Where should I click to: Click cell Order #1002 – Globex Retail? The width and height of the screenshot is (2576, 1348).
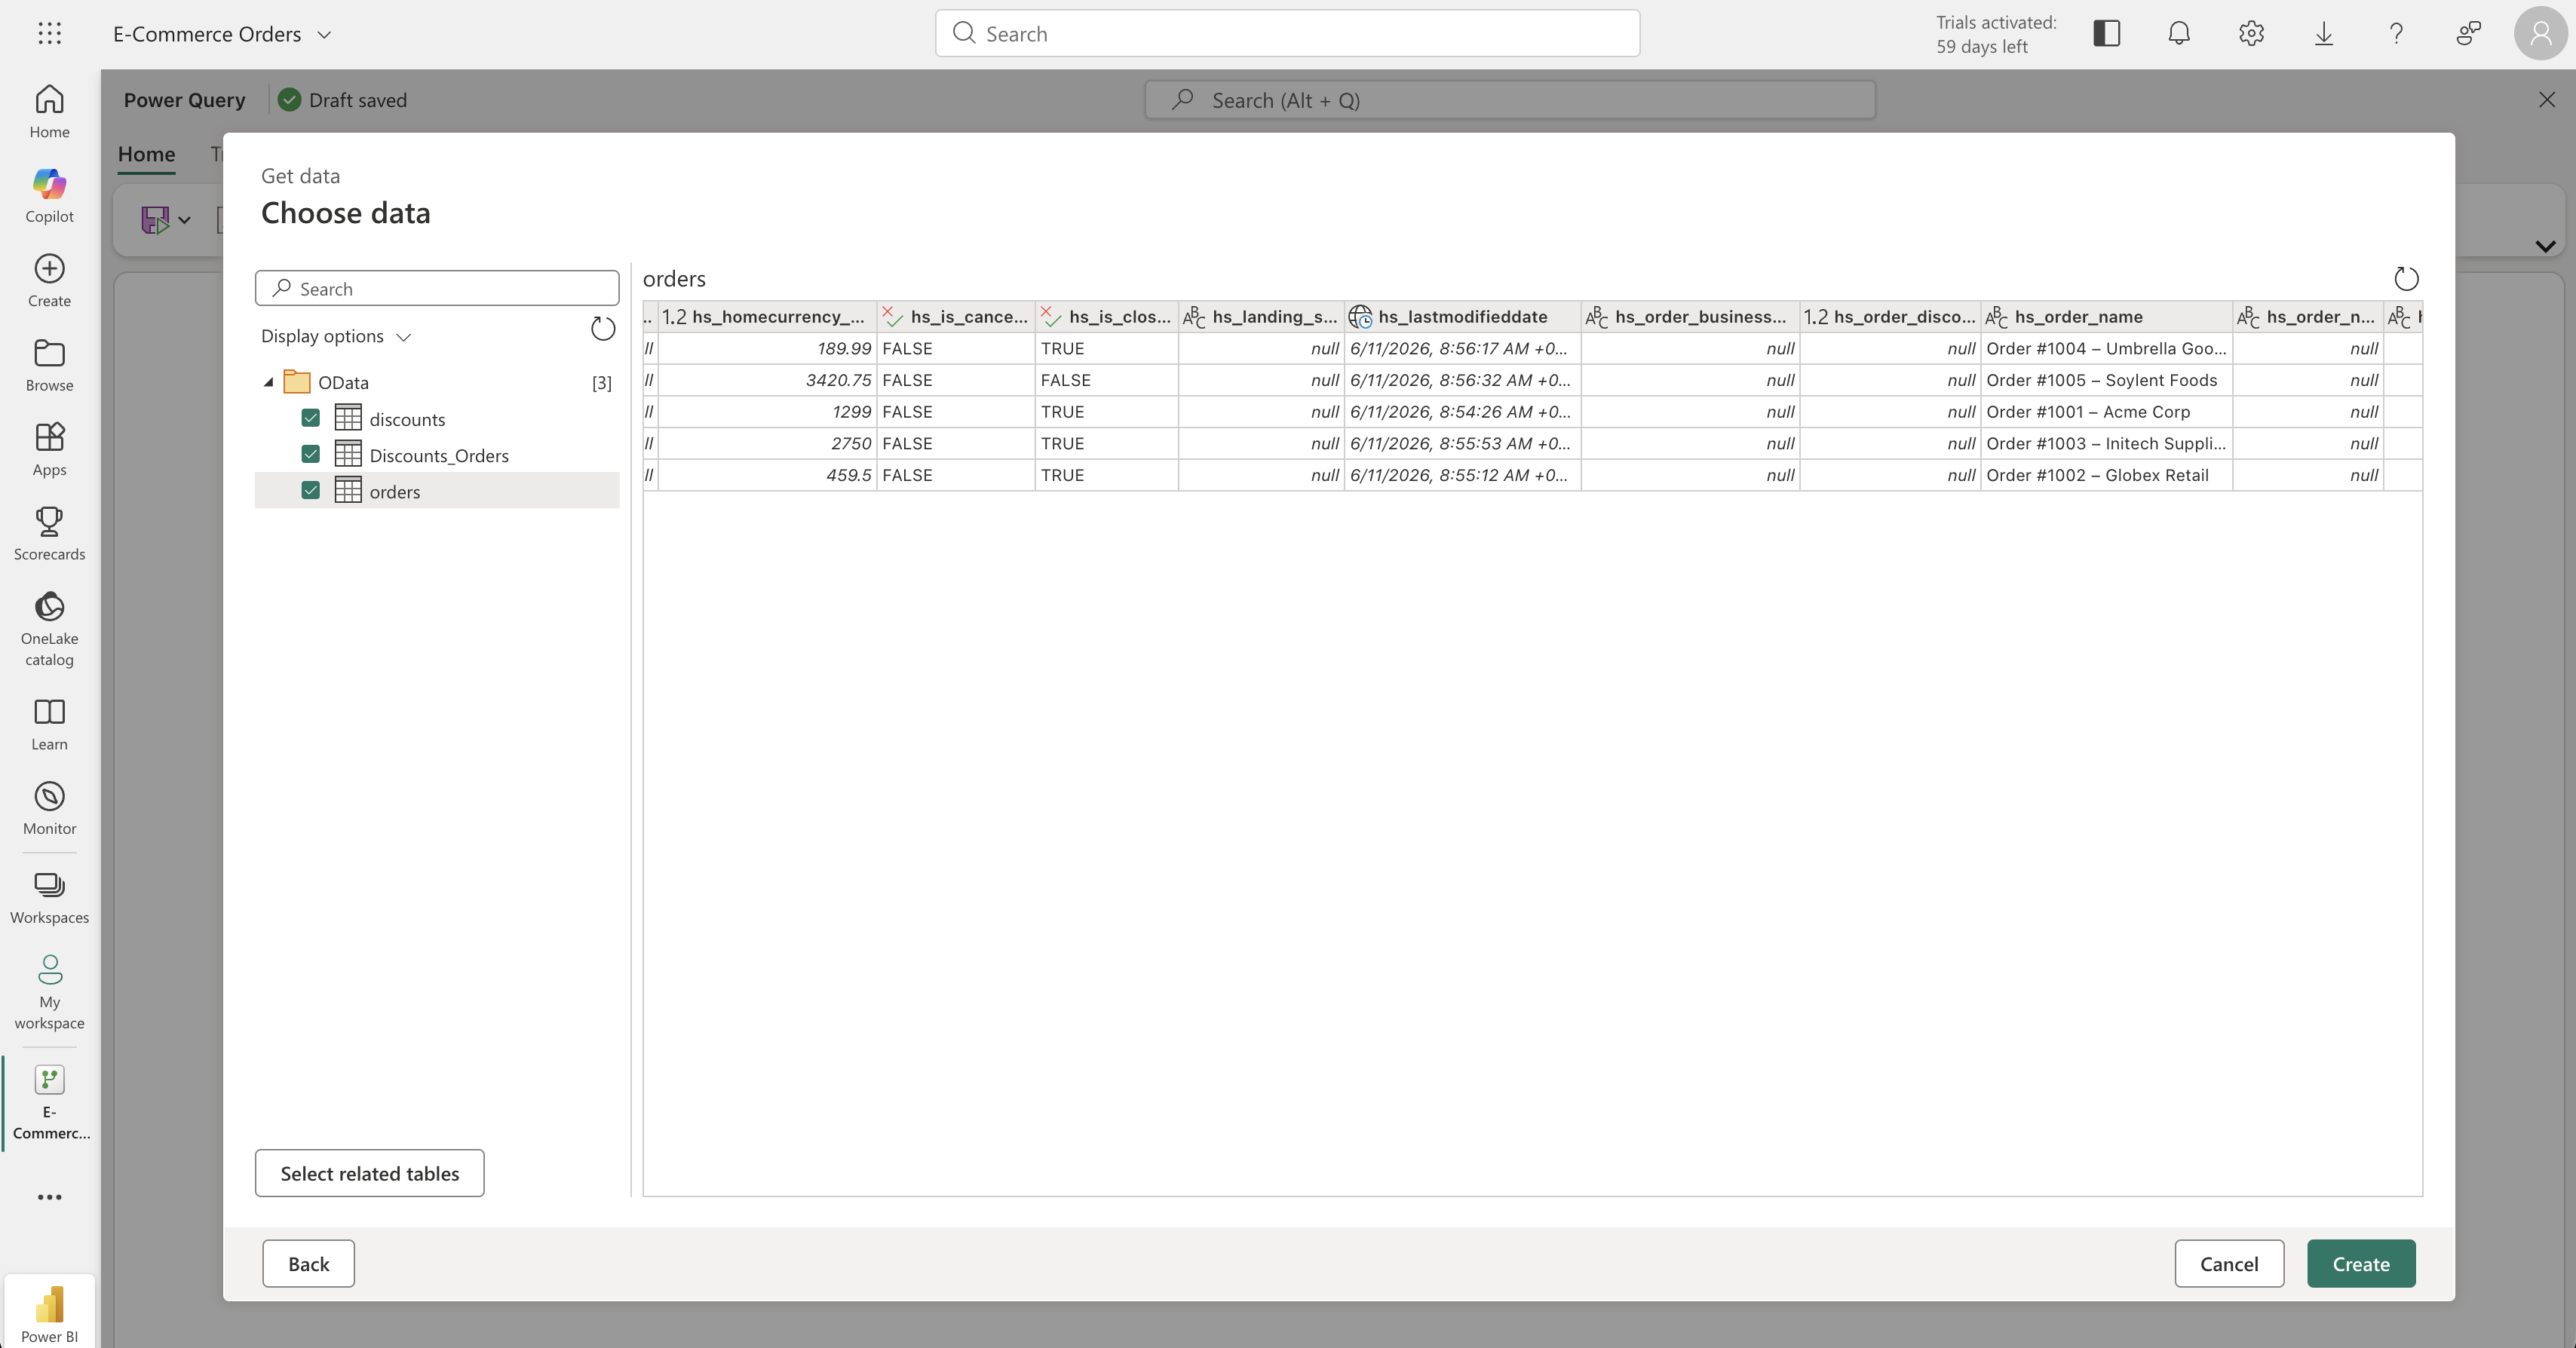(2106, 475)
